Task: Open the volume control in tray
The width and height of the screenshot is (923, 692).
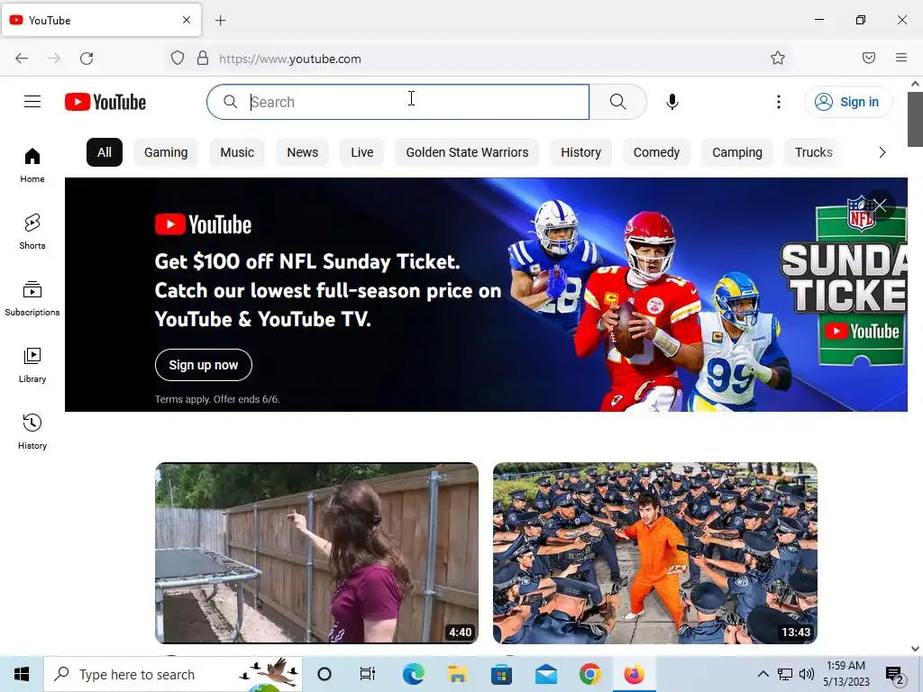Action: tap(807, 674)
